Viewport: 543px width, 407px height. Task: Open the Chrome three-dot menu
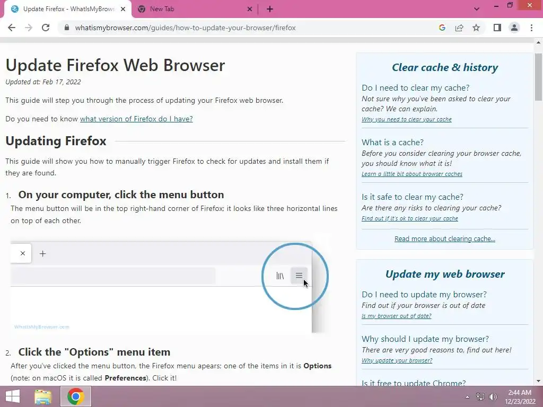(531, 28)
